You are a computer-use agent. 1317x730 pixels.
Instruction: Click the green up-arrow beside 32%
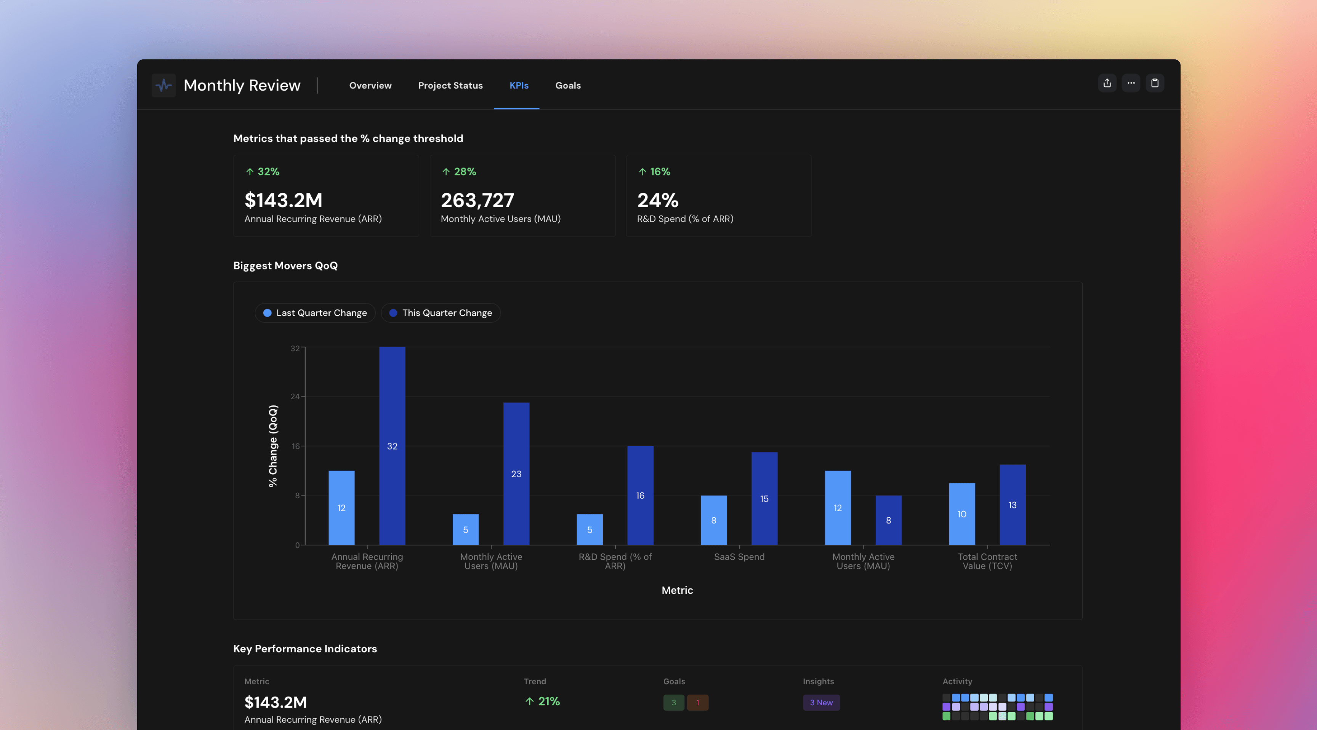click(250, 172)
